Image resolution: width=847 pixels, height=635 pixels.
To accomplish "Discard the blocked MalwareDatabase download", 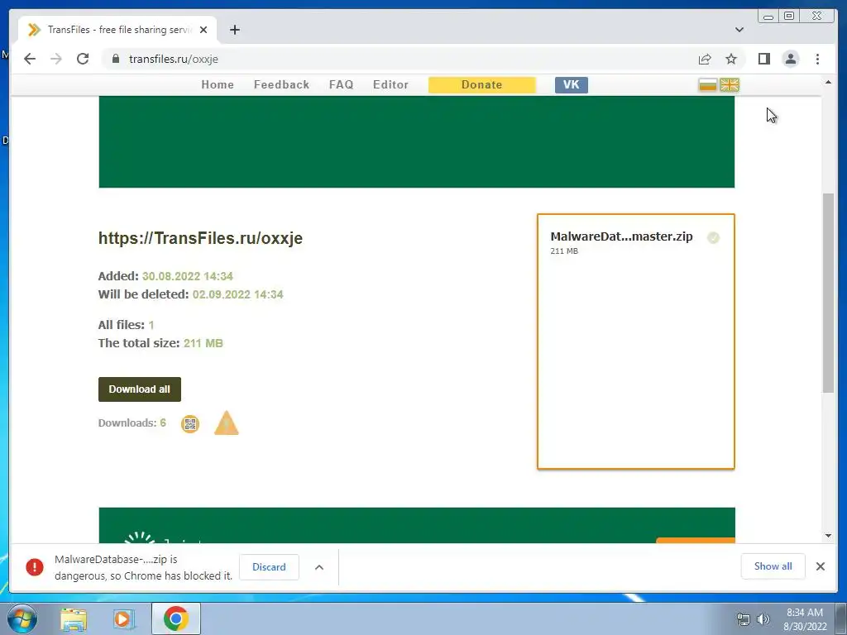I will pos(269,567).
